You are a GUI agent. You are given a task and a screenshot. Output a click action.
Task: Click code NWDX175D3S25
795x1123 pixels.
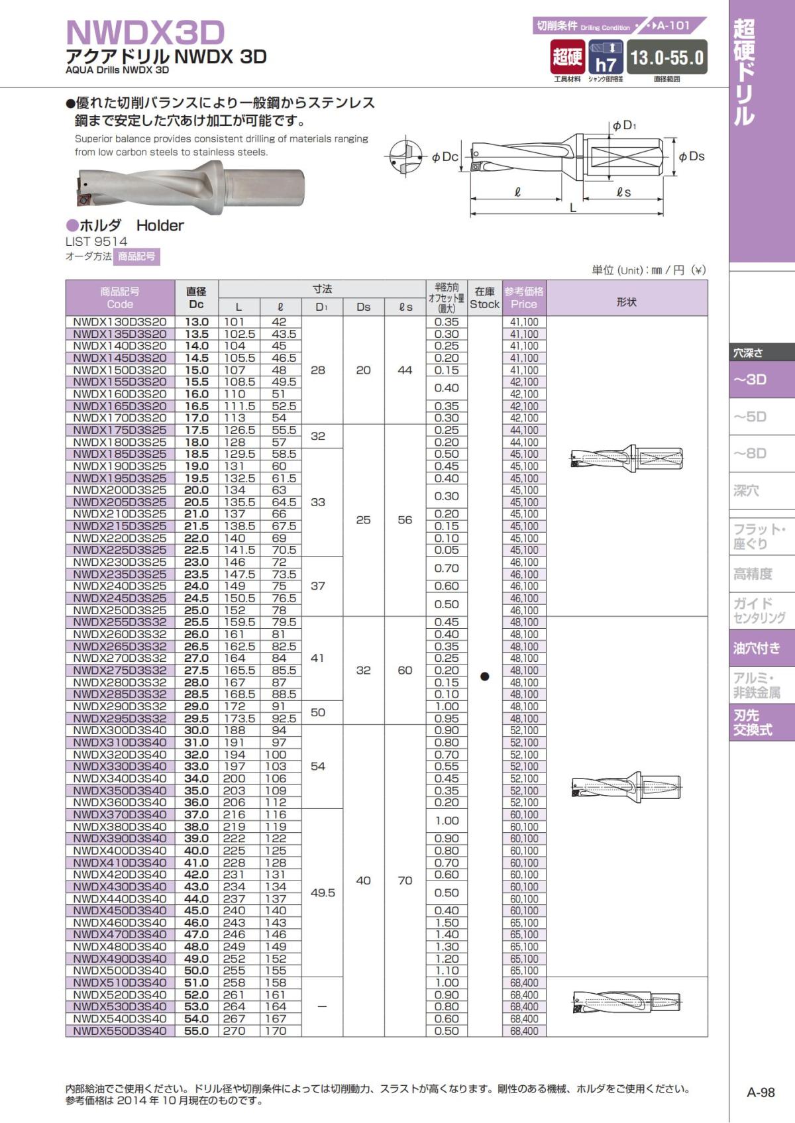click(x=120, y=430)
